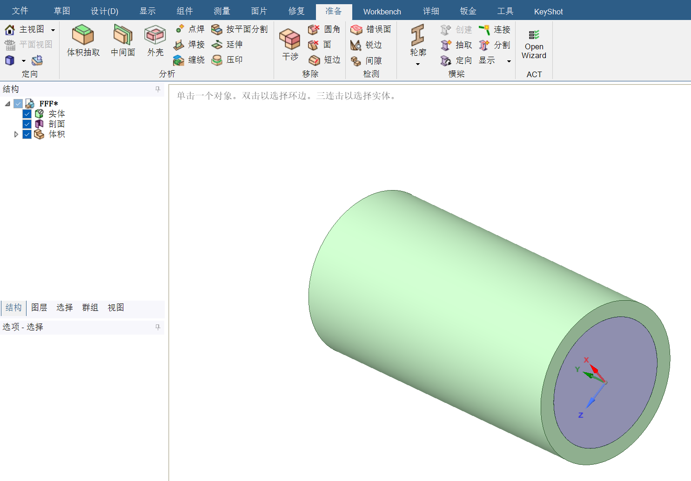Expand the 轮廓 dropdown arrow

[x=418, y=64]
